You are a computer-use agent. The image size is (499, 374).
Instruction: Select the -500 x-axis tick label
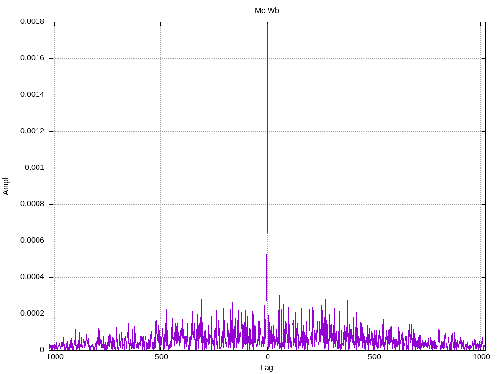[x=160, y=357]
